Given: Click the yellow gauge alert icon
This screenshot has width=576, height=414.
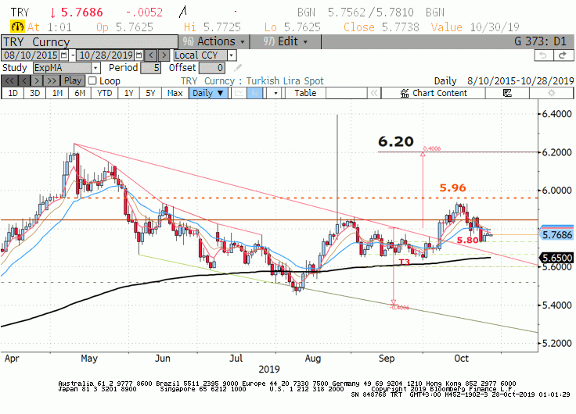Looking at the screenshot, I should [17, 27].
